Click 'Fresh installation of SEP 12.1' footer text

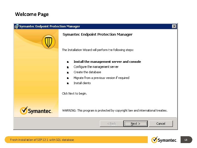[x=42, y=140]
